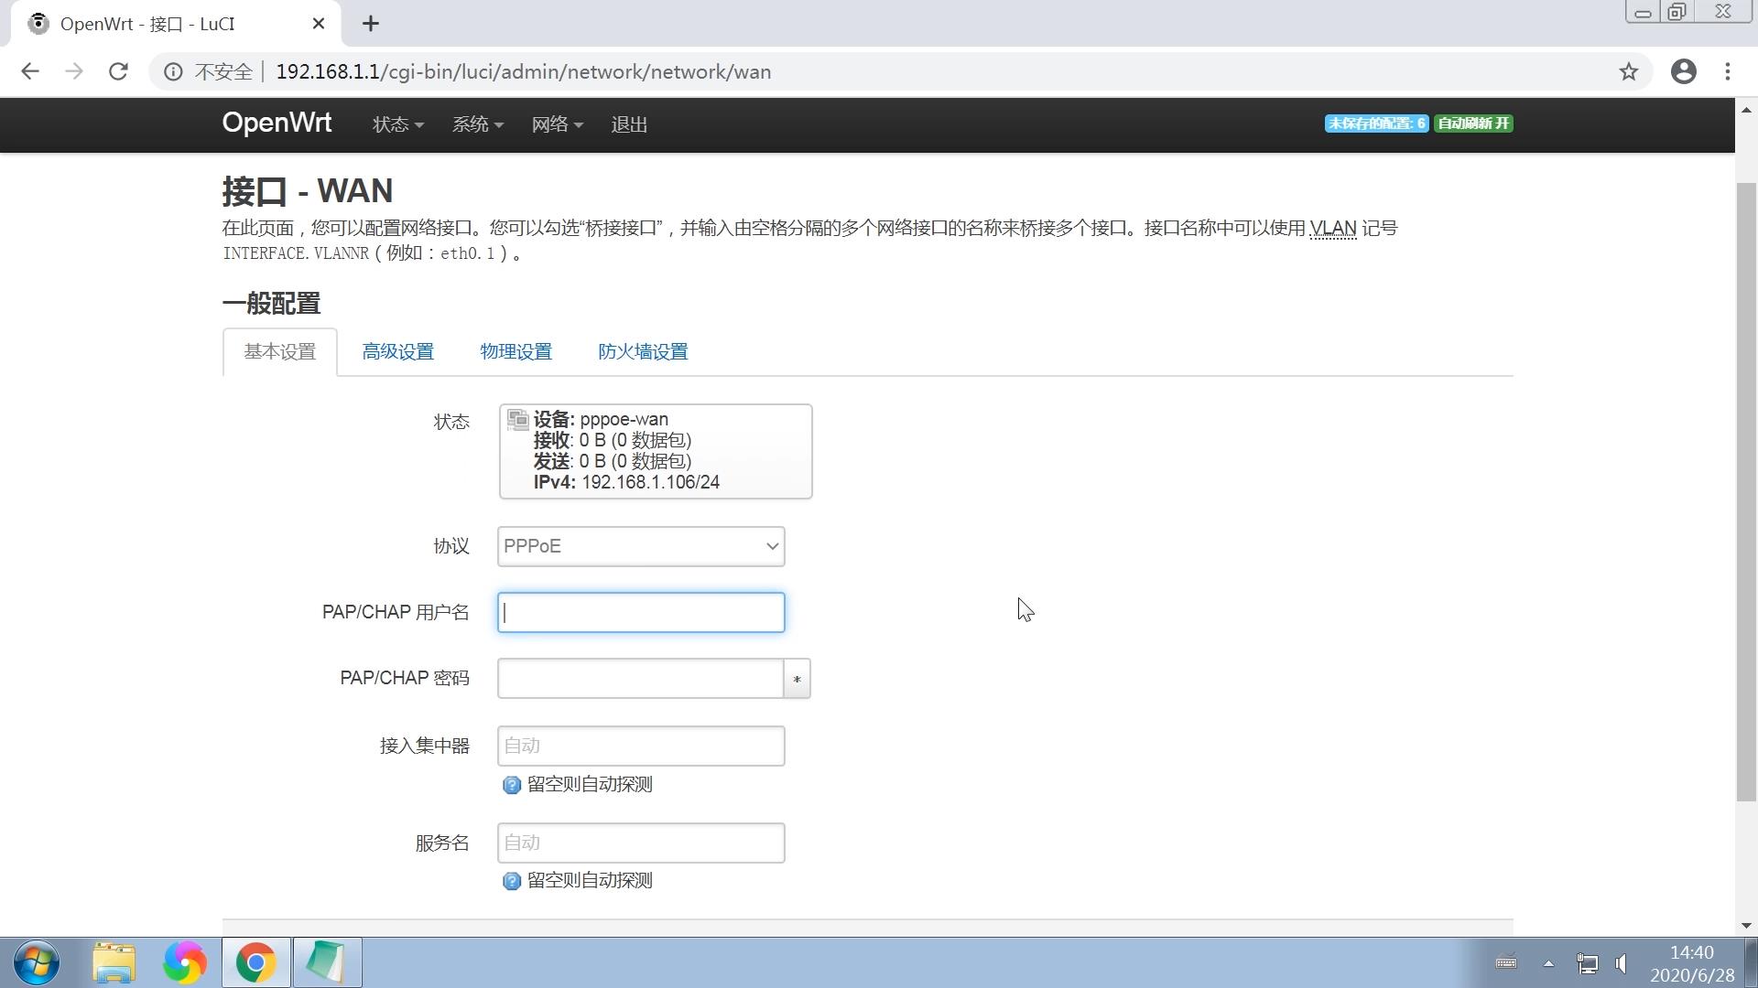This screenshot has height=988, width=1758.
Task: Open the 防火墙设置 tab
Action: tap(642, 351)
